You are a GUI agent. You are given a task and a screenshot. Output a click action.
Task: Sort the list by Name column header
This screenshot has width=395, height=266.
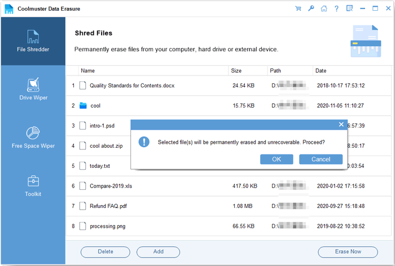point(87,71)
